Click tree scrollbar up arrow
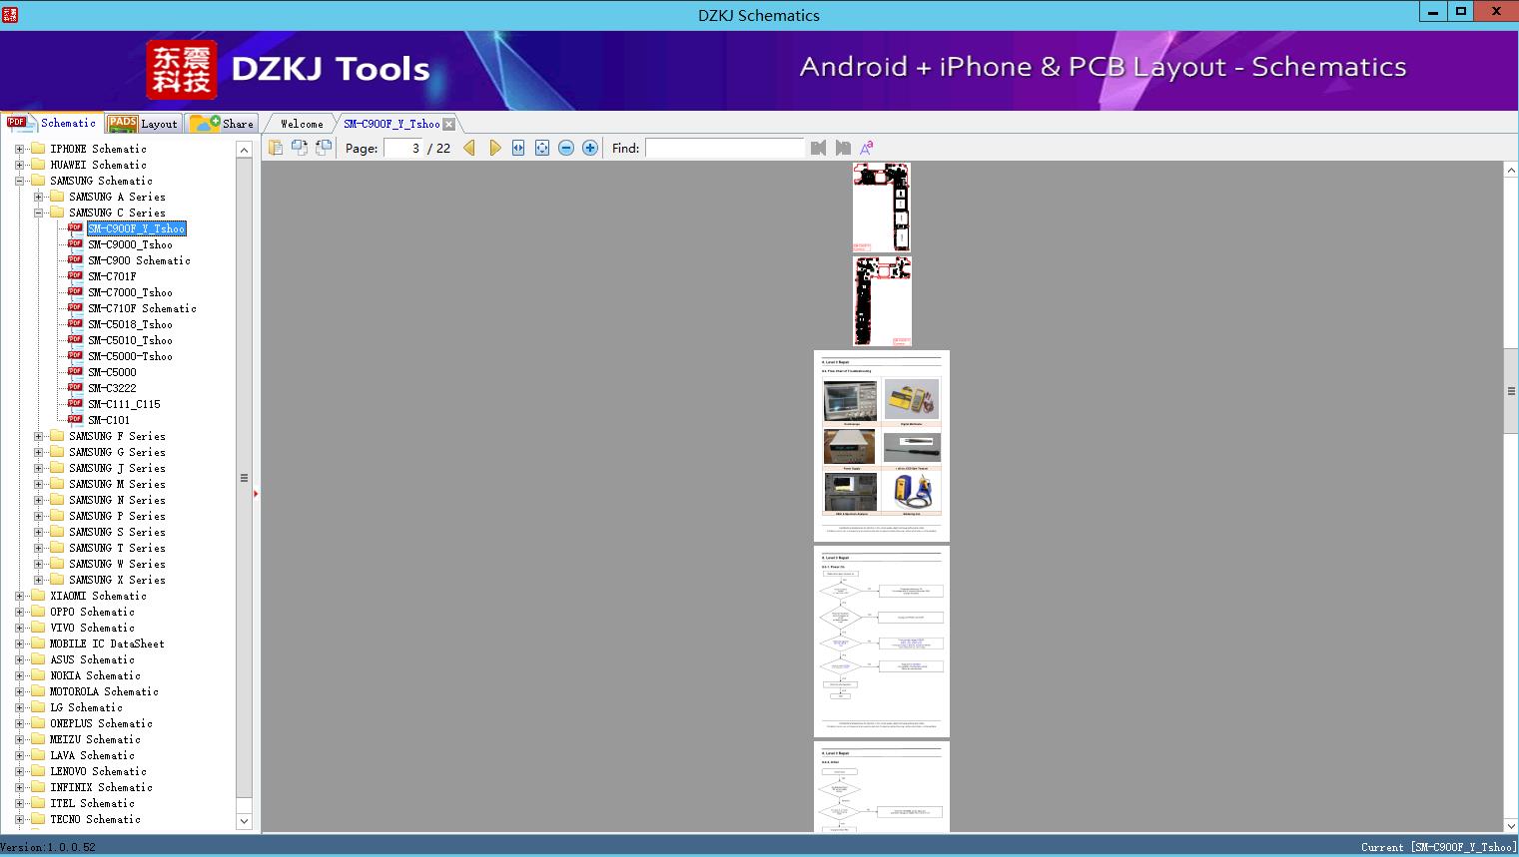The image size is (1519, 857). tap(244, 150)
